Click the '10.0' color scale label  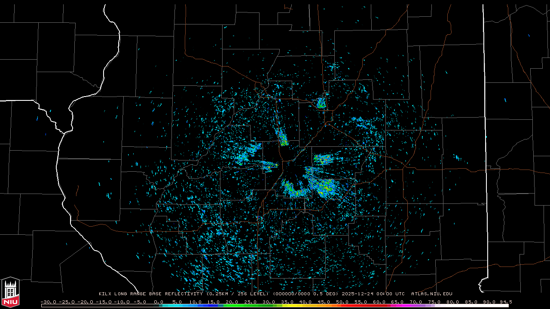tap(196, 302)
